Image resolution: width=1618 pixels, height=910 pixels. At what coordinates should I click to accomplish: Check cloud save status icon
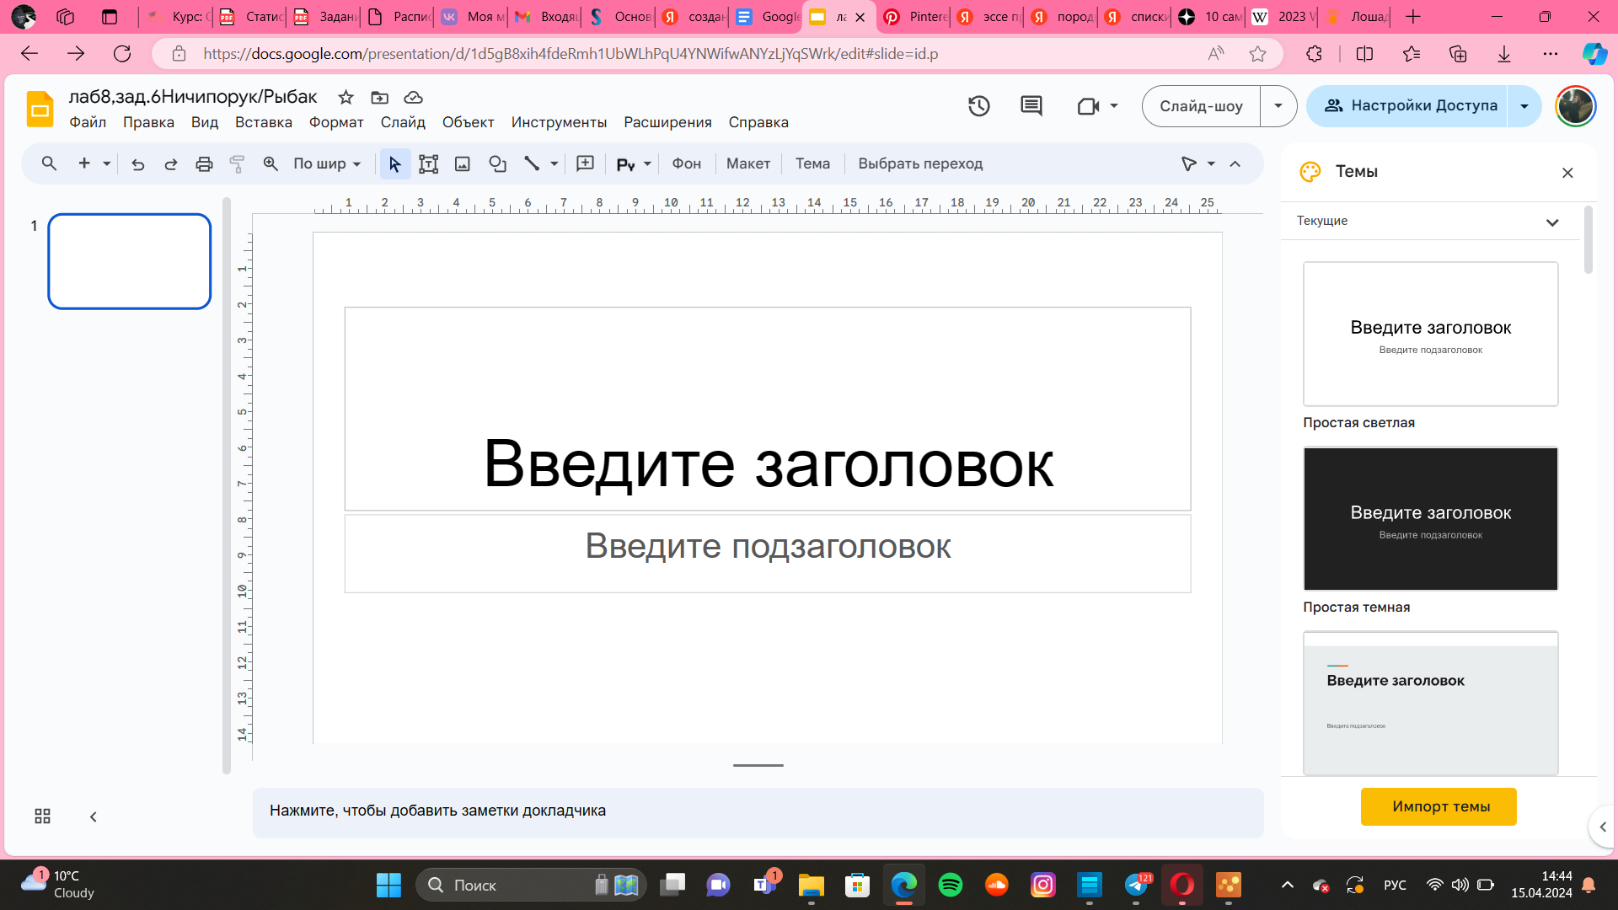[413, 97]
